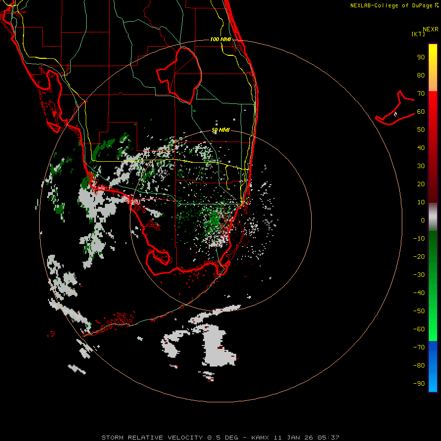The image size is (441, 441).
Task: Click the Storm Relative Velocity caption text
Action: (x=220, y=438)
